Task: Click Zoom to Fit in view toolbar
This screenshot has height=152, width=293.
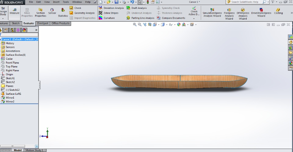Action: (x=135, y=24)
